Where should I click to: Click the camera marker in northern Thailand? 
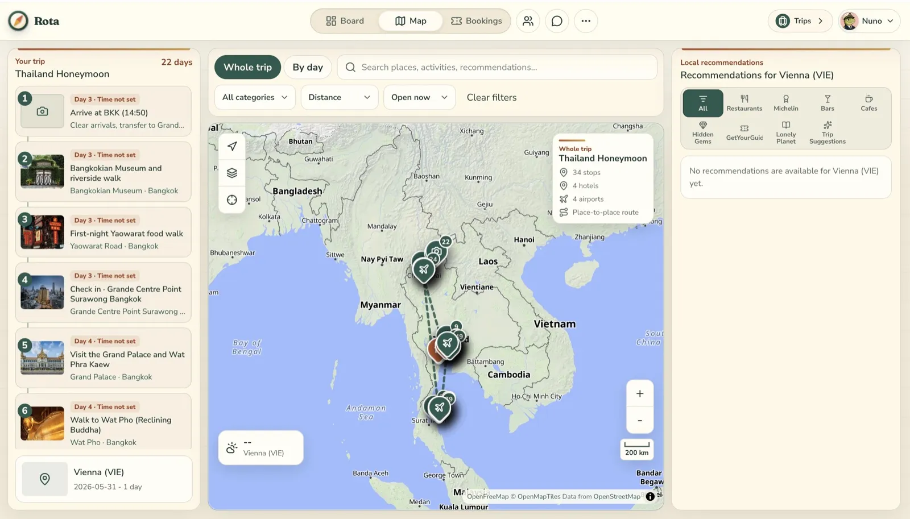point(436,251)
